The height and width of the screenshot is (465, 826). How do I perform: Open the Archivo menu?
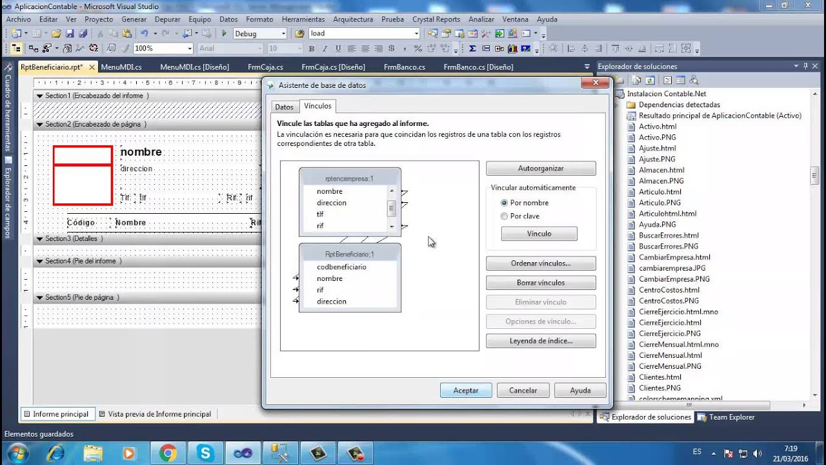click(18, 19)
